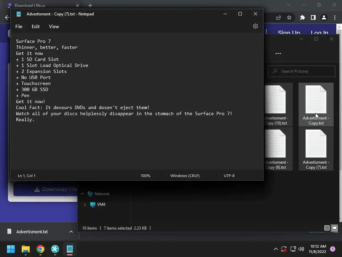Image resolution: width=342 pixels, height=257 pixels.
Task: Open the See more ellipsis in Explorer toolbar
Action: click(278, 53)
